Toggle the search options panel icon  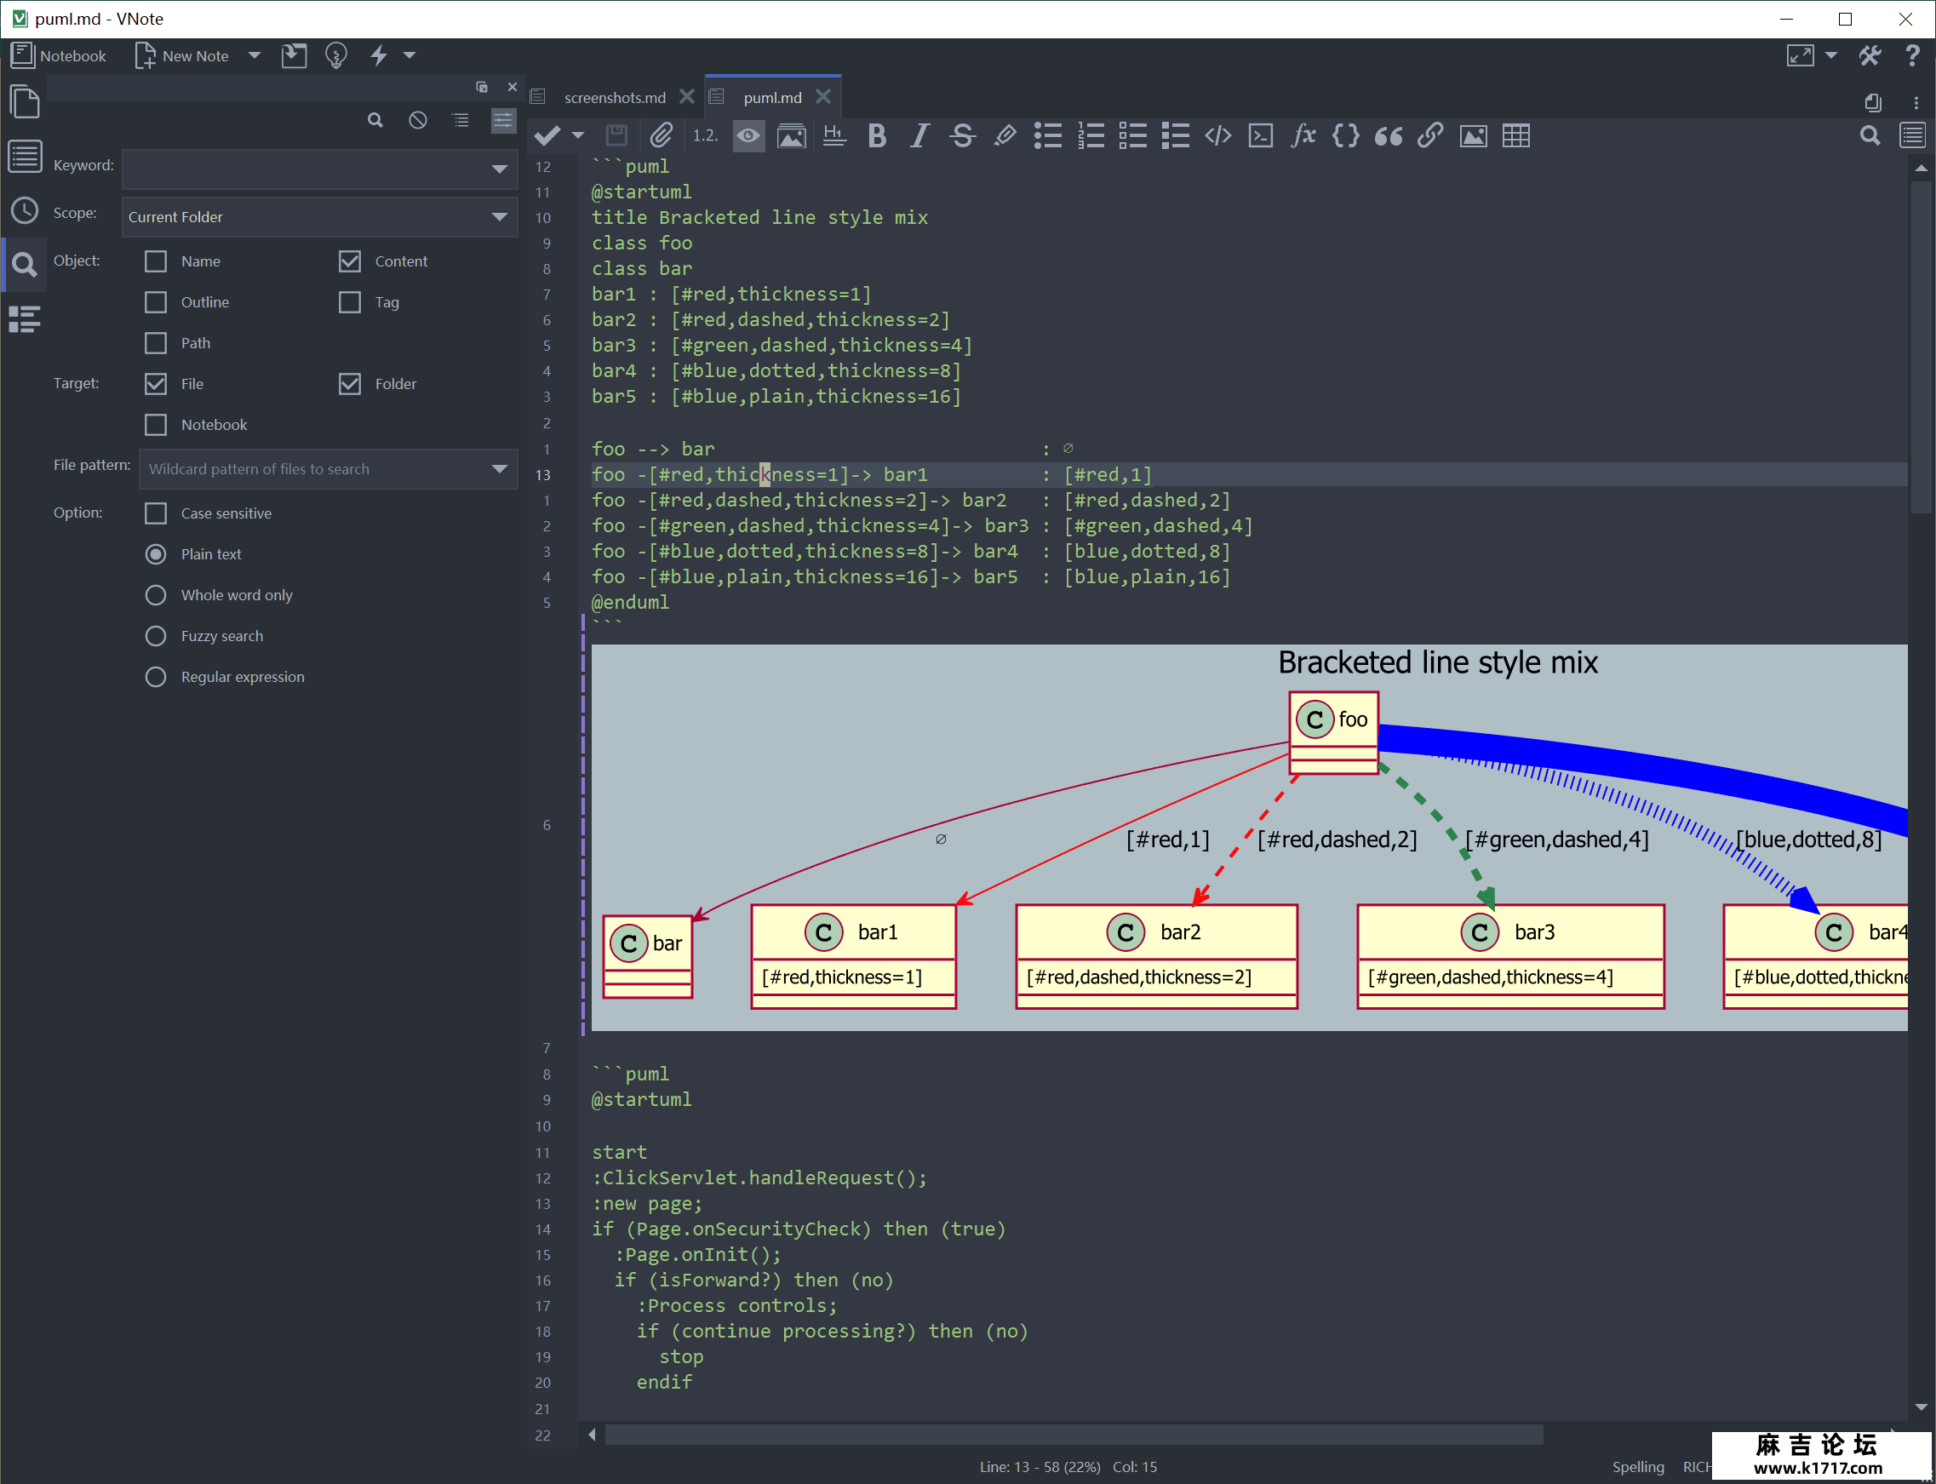pyautogui.click(x=502, y=120)
